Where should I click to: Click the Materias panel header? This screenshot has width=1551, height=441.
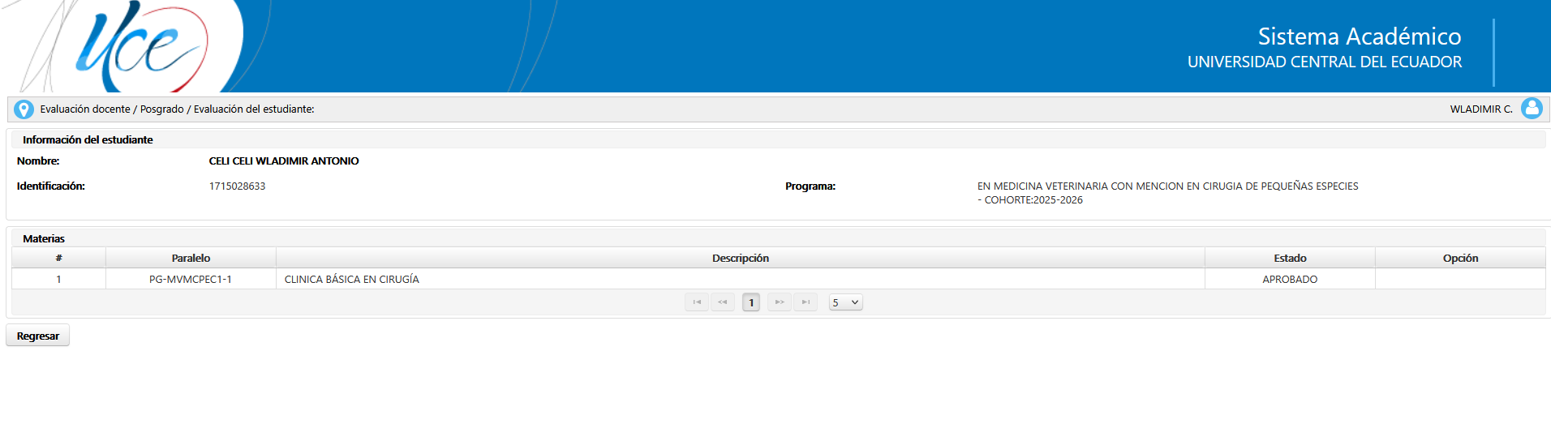coord(778,238)
